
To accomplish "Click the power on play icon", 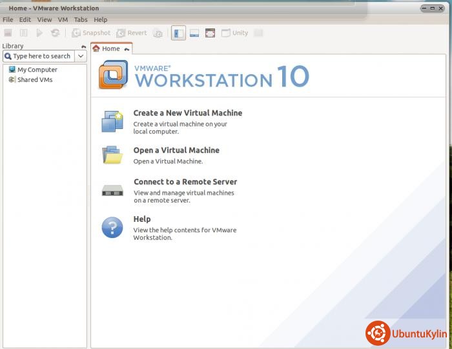I will click(39, 33).
